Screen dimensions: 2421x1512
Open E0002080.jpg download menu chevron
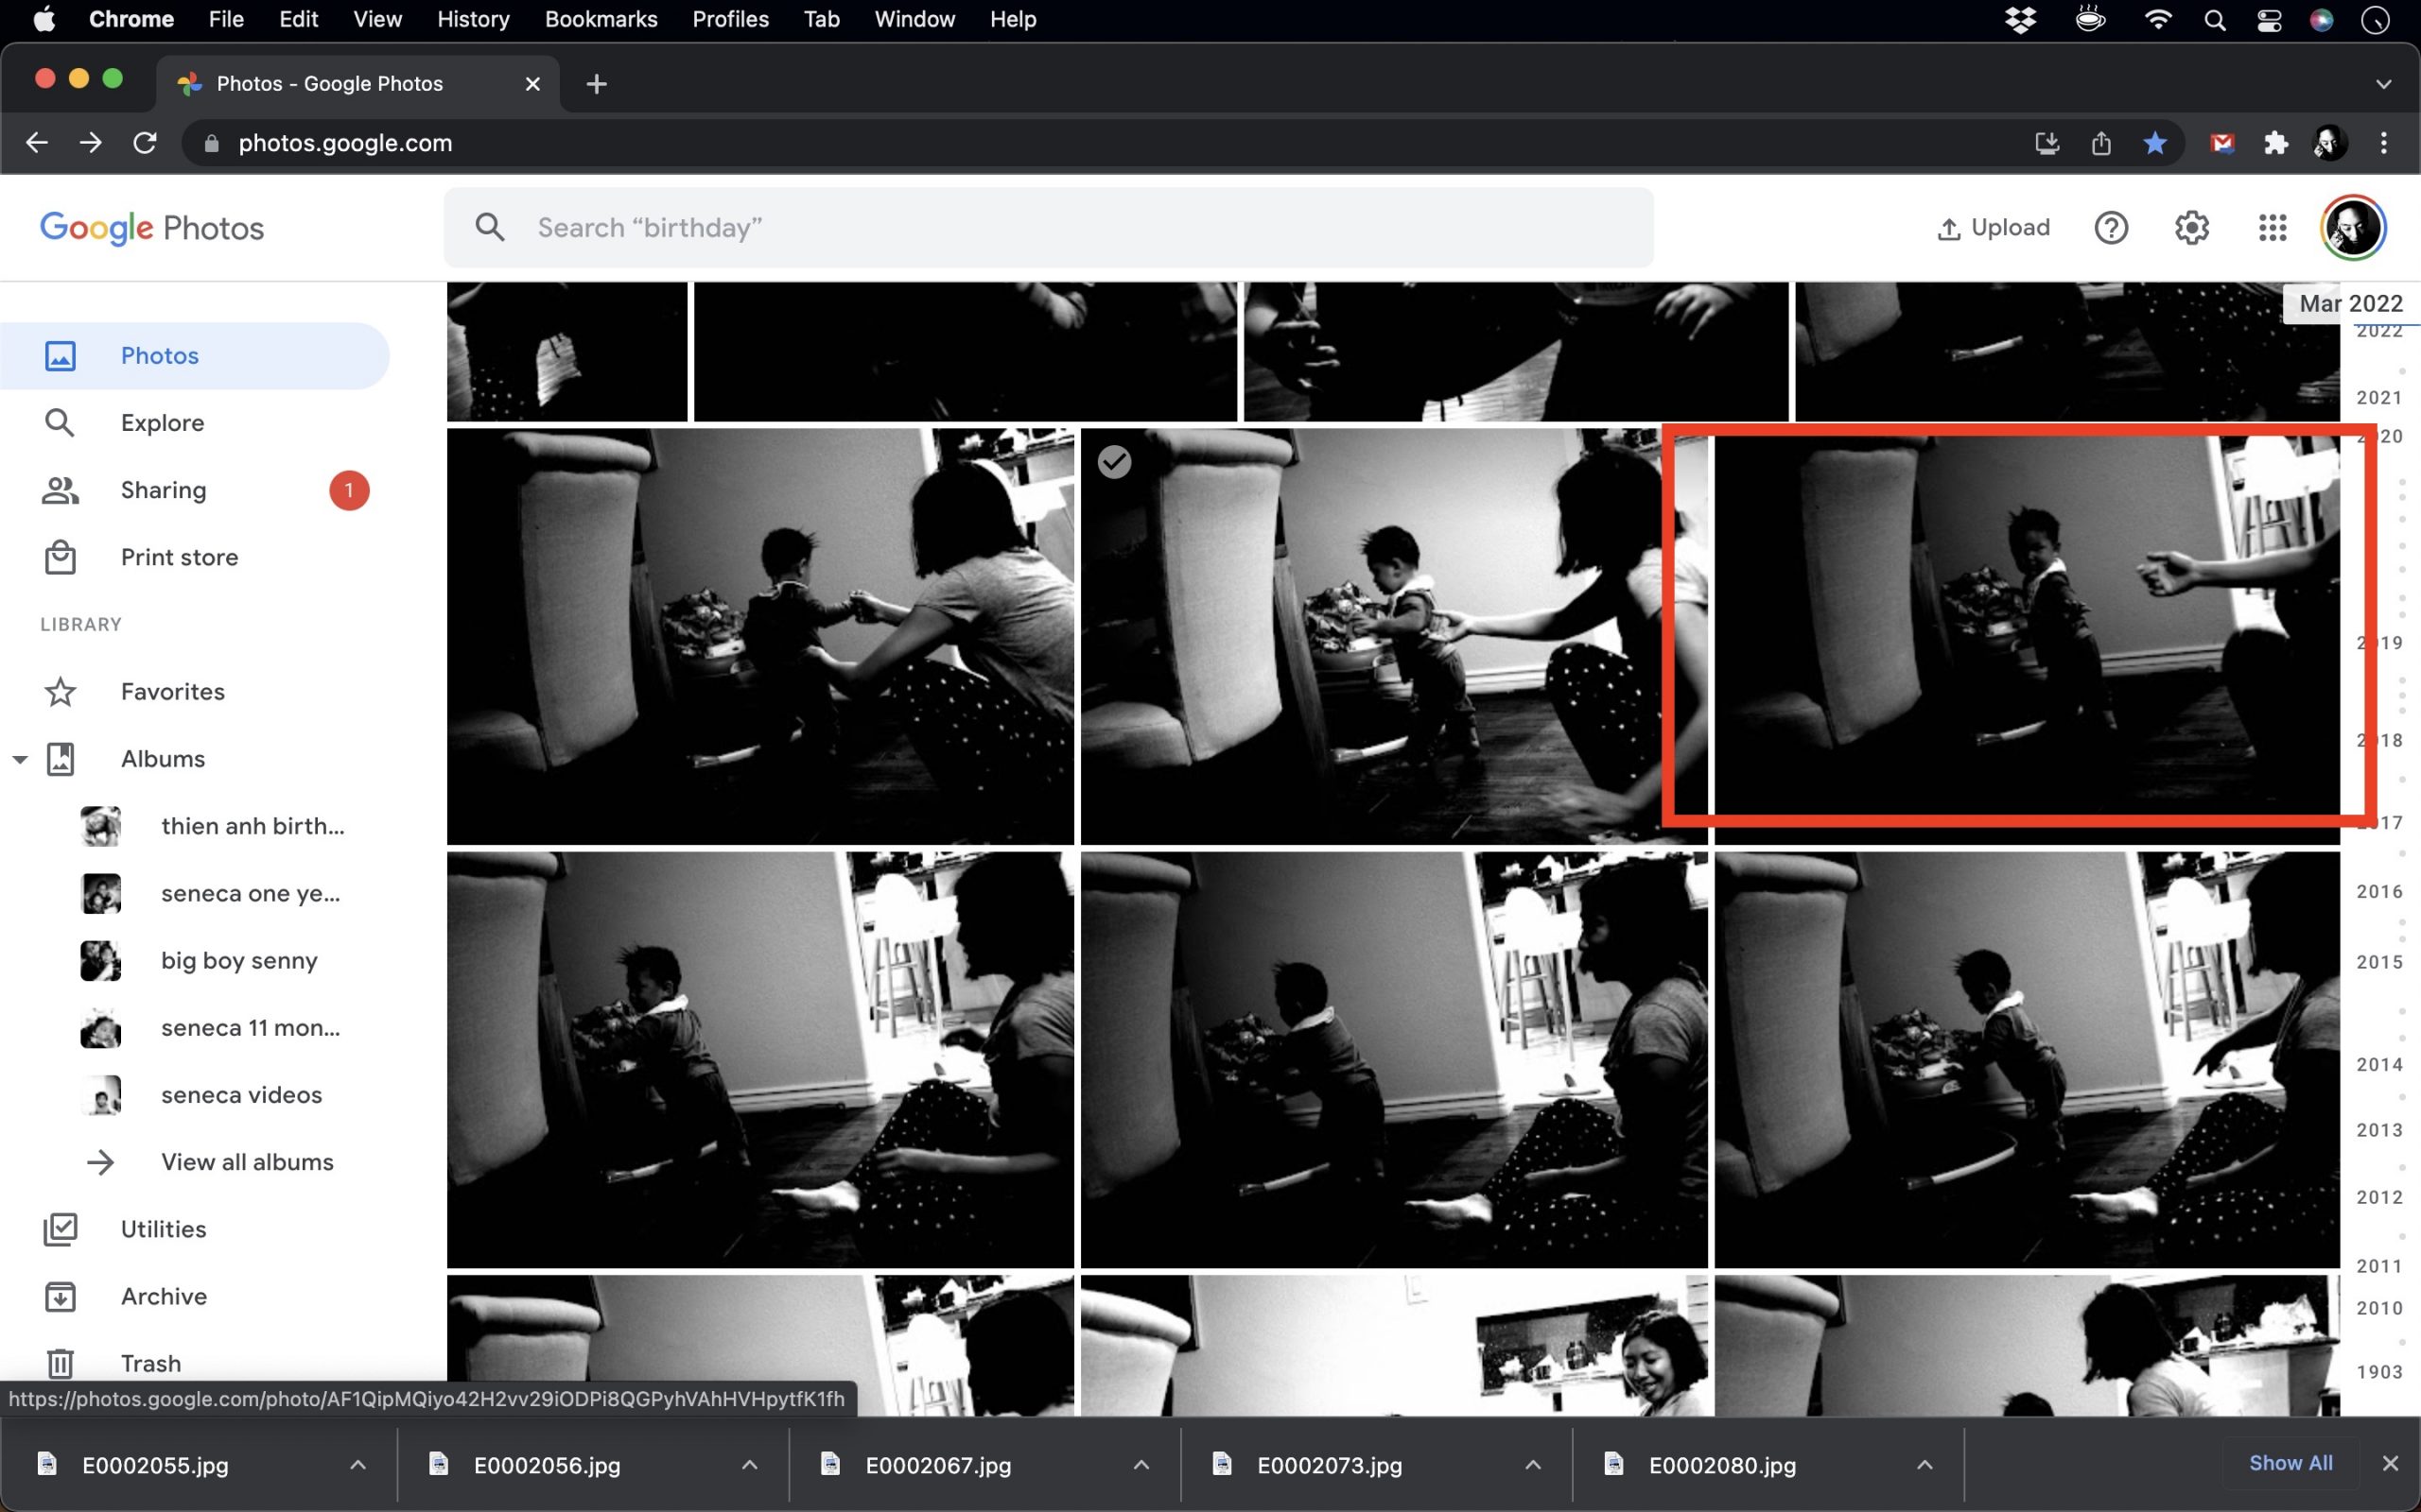click(1924, 1465)
